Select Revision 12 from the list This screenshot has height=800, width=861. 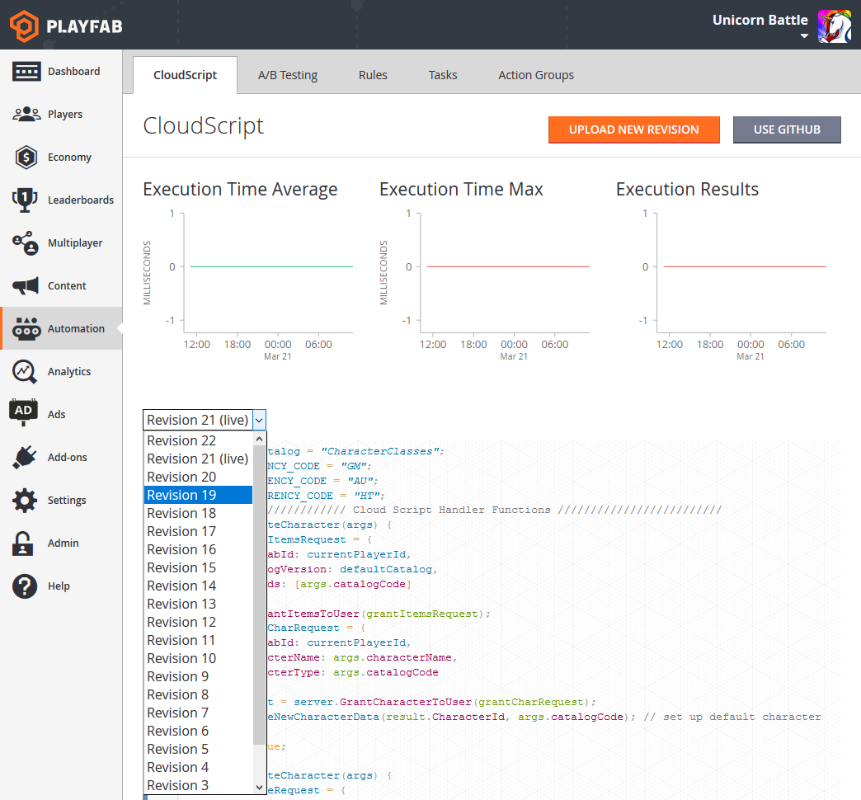(198, 622)
